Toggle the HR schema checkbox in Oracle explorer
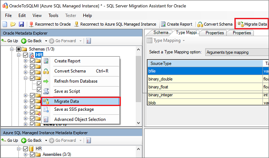 tap(25, 55)
